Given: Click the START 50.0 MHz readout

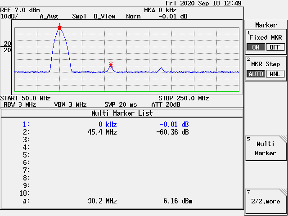Looking at the screenshot, I should point(25,98).
